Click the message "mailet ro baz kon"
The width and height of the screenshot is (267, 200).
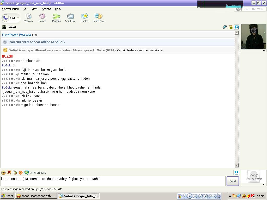(35, 74)
